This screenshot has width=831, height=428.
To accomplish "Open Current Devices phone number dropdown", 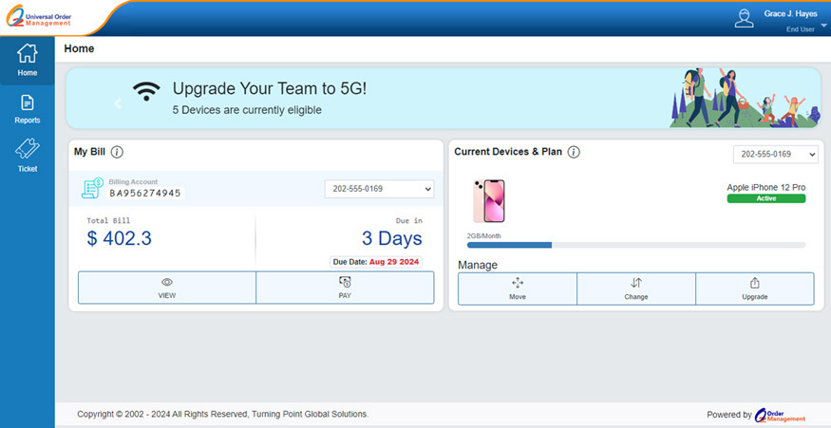I will click(x=775, y=155).
